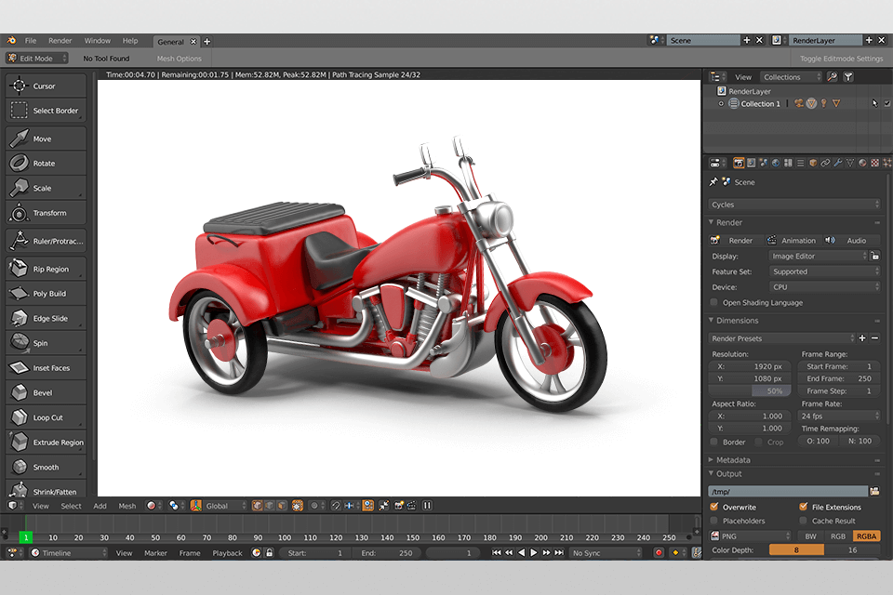This screenshot has width=893, height=595.
Task: Open the Render menu
Action: [60, 41]
